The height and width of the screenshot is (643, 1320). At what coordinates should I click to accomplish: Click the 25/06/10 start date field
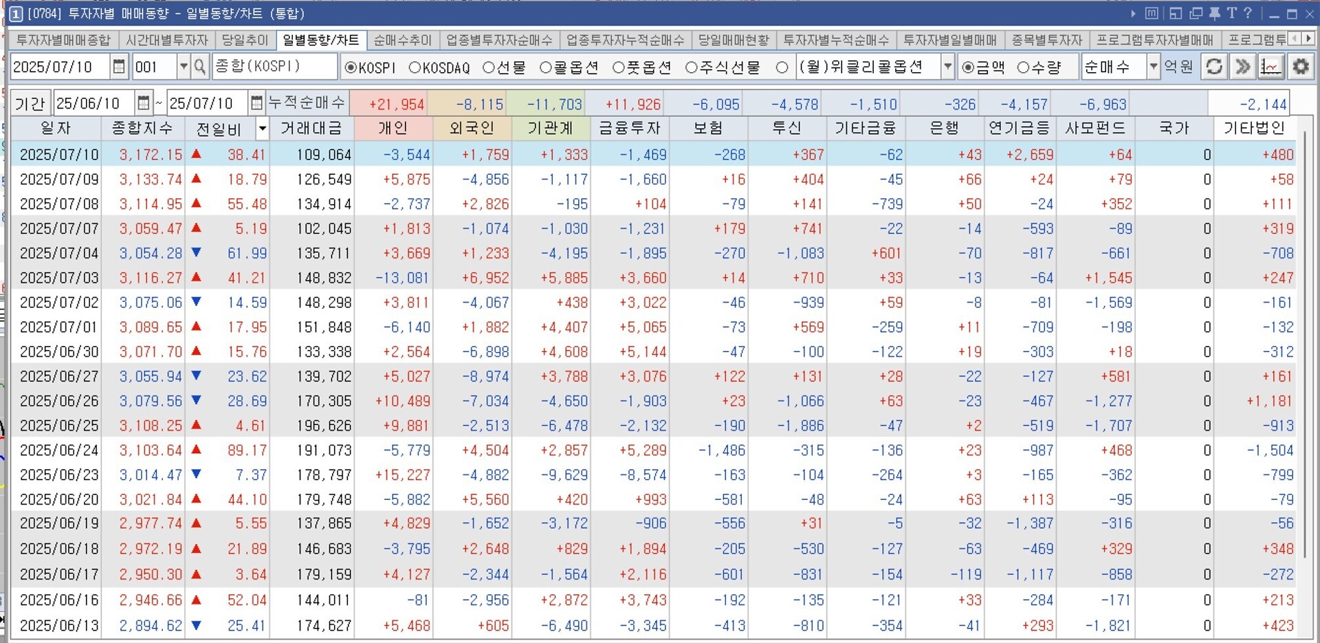(x=94, y=103)
